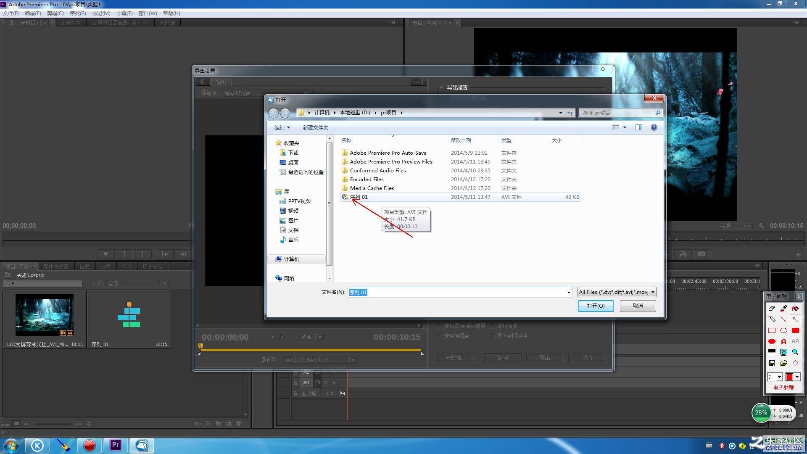Open the view options dropdown arrow
The image size is (807, 454).
pos(625,127)
